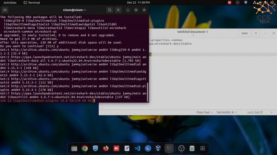277x155 pixels.
Task: Click text 'ppa:wireshark-dev/stable' in the editor
Action: coord(170,44)
